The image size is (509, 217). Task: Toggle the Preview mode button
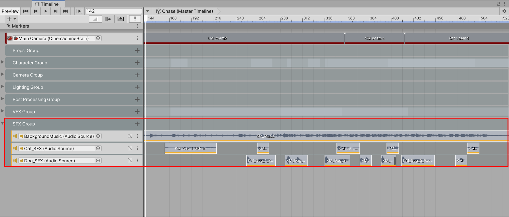click(x=10, y=11)
